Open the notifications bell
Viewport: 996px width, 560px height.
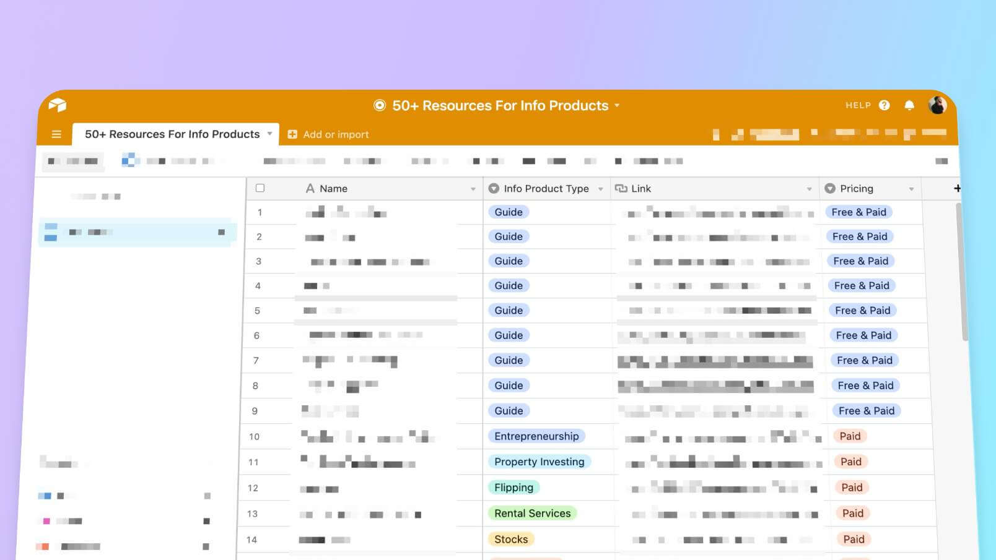click(909, 105)
